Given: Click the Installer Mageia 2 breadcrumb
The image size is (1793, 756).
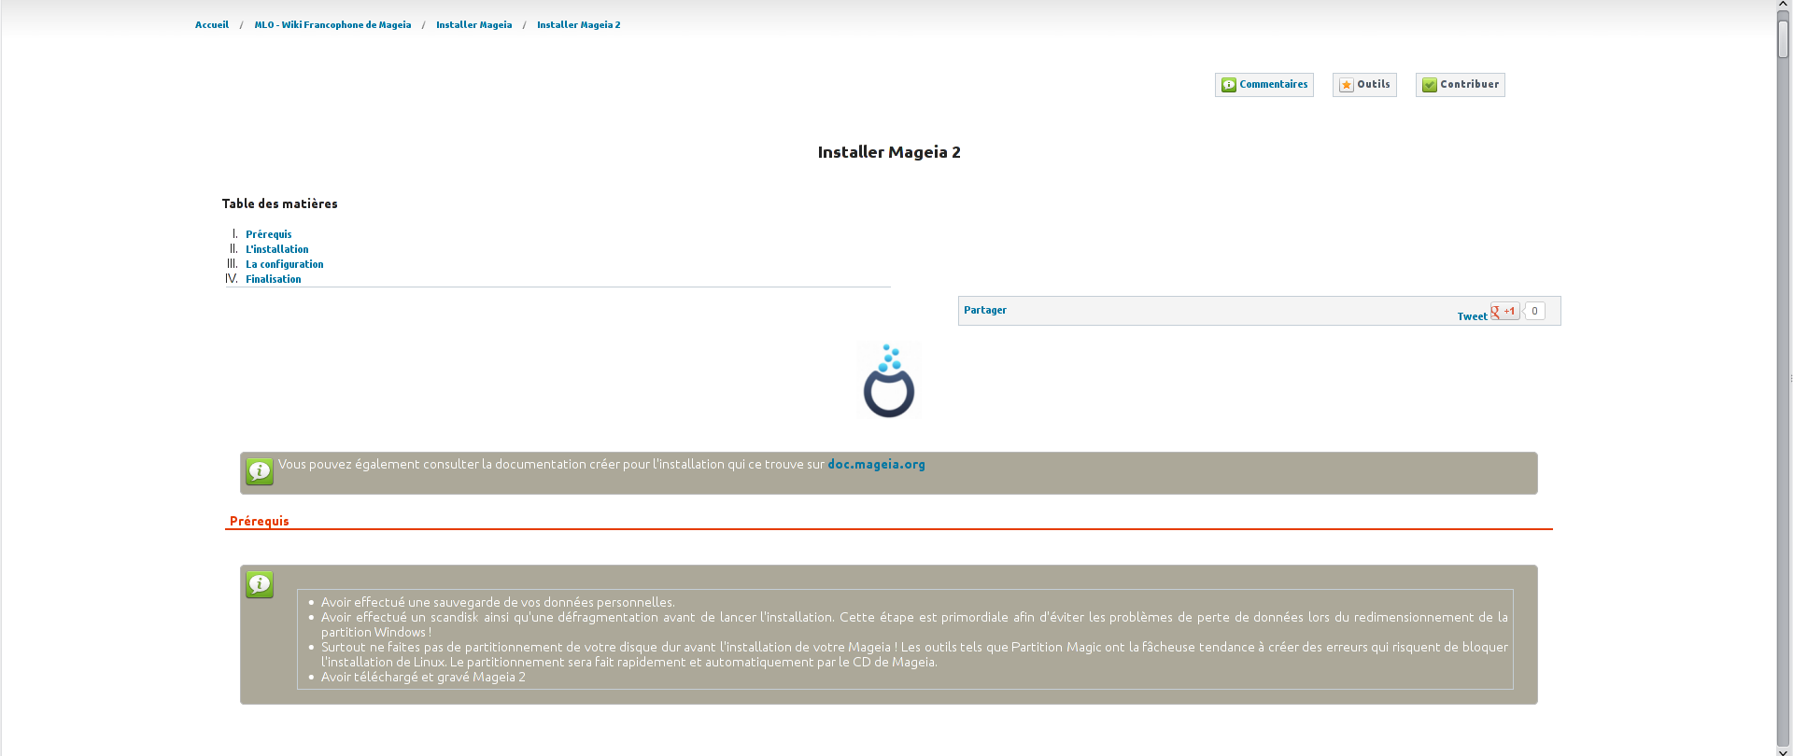Looking at the screenshot, I should [x=578, y=25].
